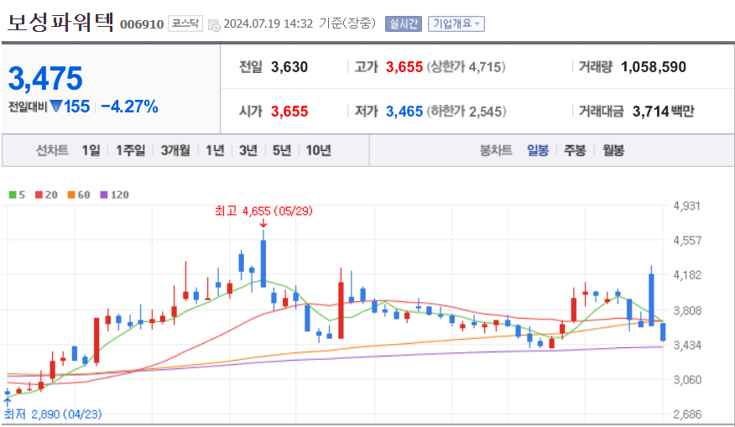The height and width of the screenshot is (427, 735).
Task: Switch to the 일봉 daily candle chart
Action: pyautogui.click(x=538, y=150)
